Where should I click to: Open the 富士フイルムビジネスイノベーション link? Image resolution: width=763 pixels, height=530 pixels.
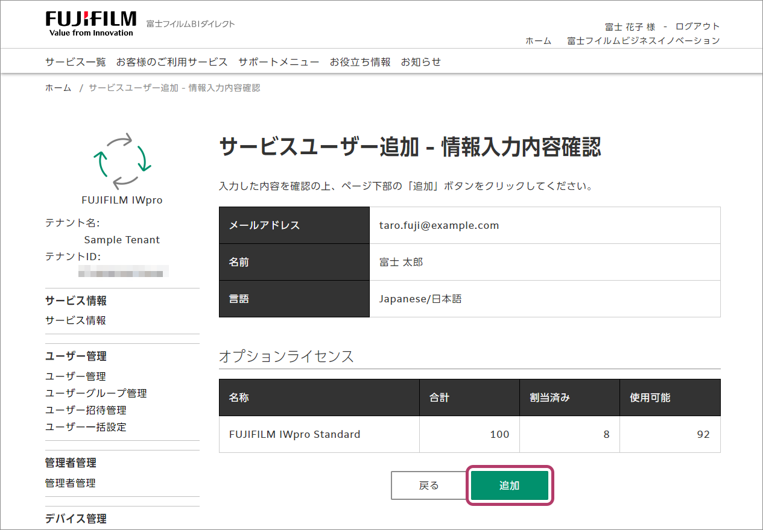pyautogui.click(x=644, y=41)
